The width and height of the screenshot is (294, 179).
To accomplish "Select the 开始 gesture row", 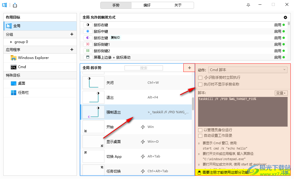I will pos(136,127).
